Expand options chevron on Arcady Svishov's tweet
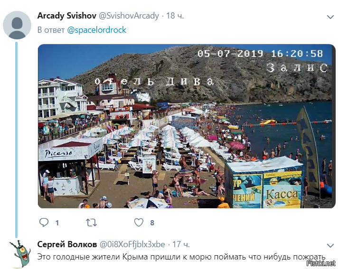The image size is (338, 269). point(330,17)
